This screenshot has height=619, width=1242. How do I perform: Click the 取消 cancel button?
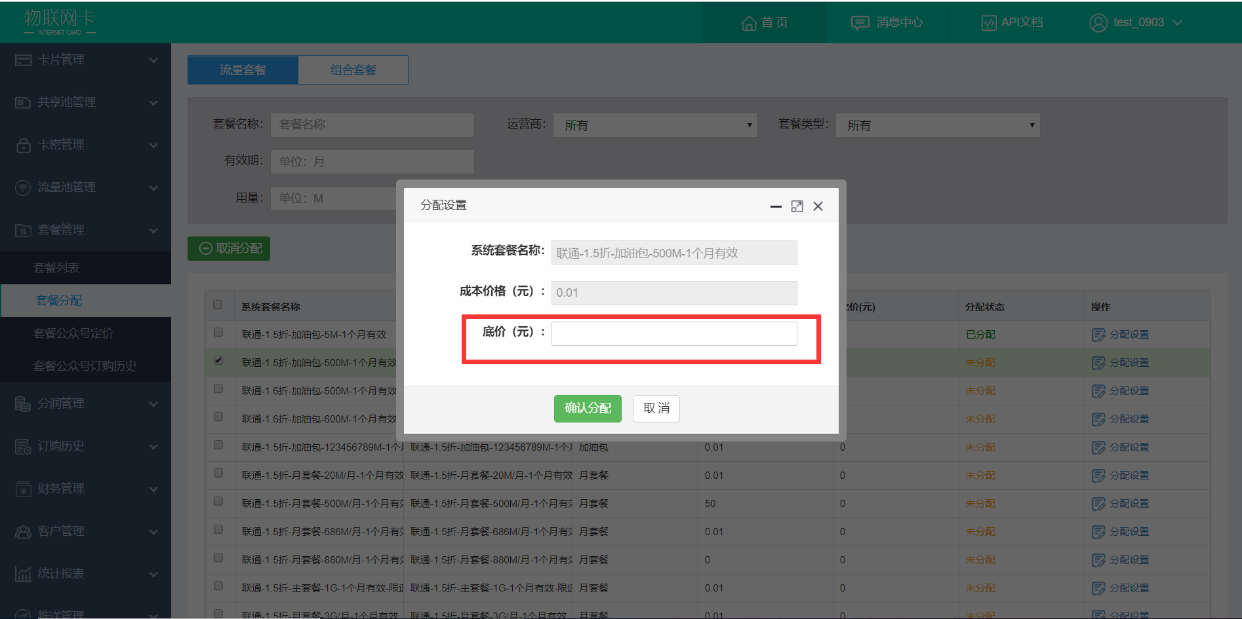[656, 409]
